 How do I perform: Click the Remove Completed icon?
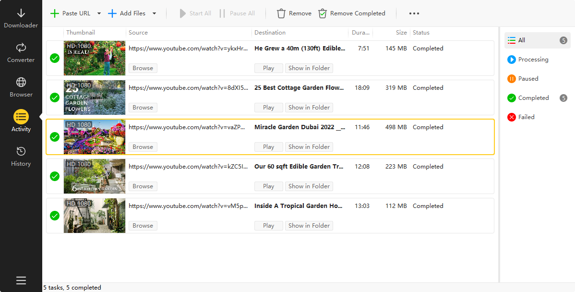click(x=323, y=13)
